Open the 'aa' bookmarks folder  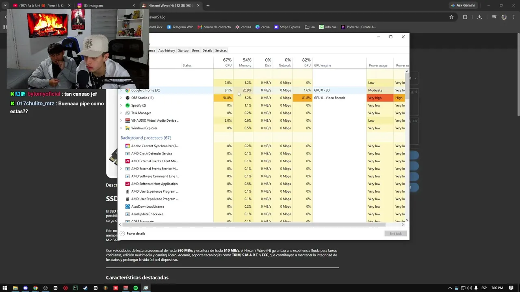coord(310,27)
